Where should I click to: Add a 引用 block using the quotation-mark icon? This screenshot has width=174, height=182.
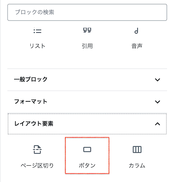point(87,30)
